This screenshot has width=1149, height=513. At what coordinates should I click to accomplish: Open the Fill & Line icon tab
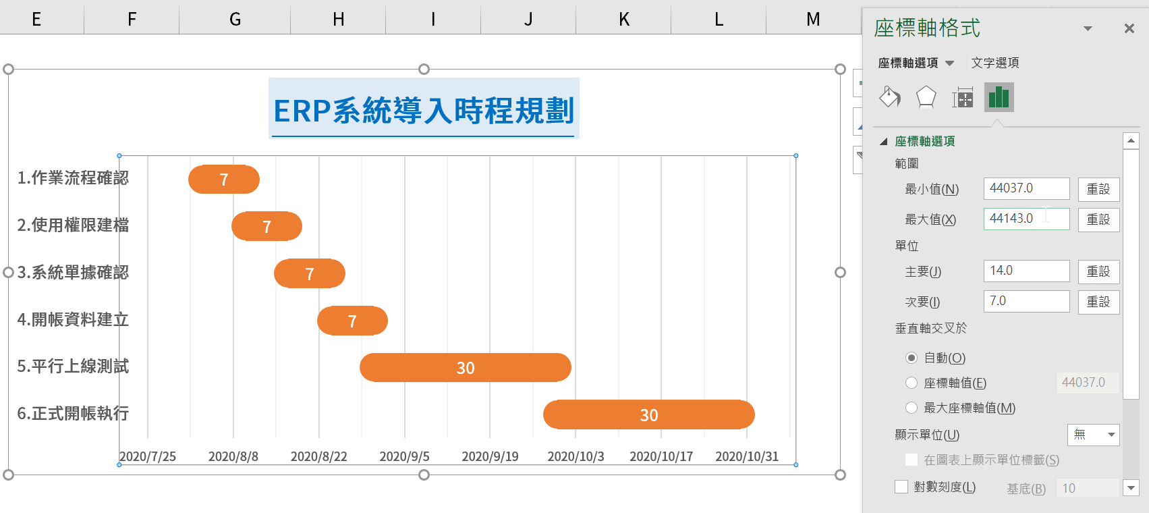tap(890, 97)
